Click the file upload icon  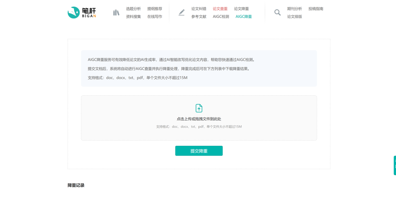[x=199, y=108]
